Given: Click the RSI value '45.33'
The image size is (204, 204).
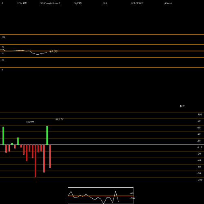Looking at the screenshot, I should 53,51.
